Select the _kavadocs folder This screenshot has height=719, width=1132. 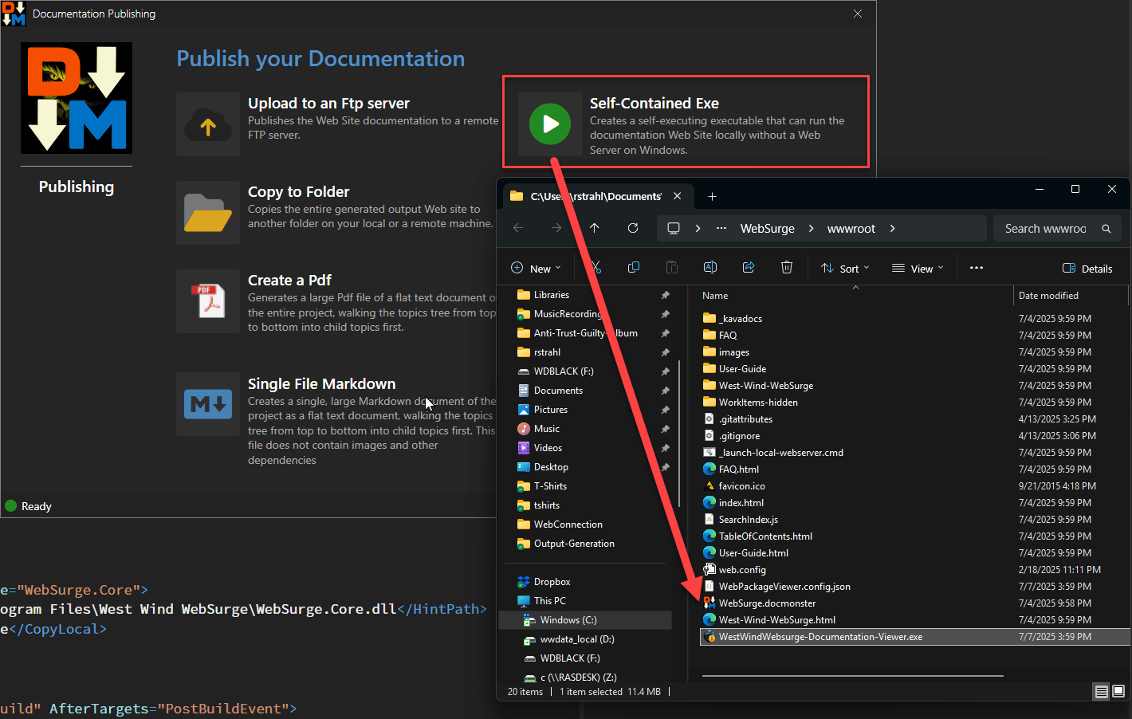click(x=741, y=319)
